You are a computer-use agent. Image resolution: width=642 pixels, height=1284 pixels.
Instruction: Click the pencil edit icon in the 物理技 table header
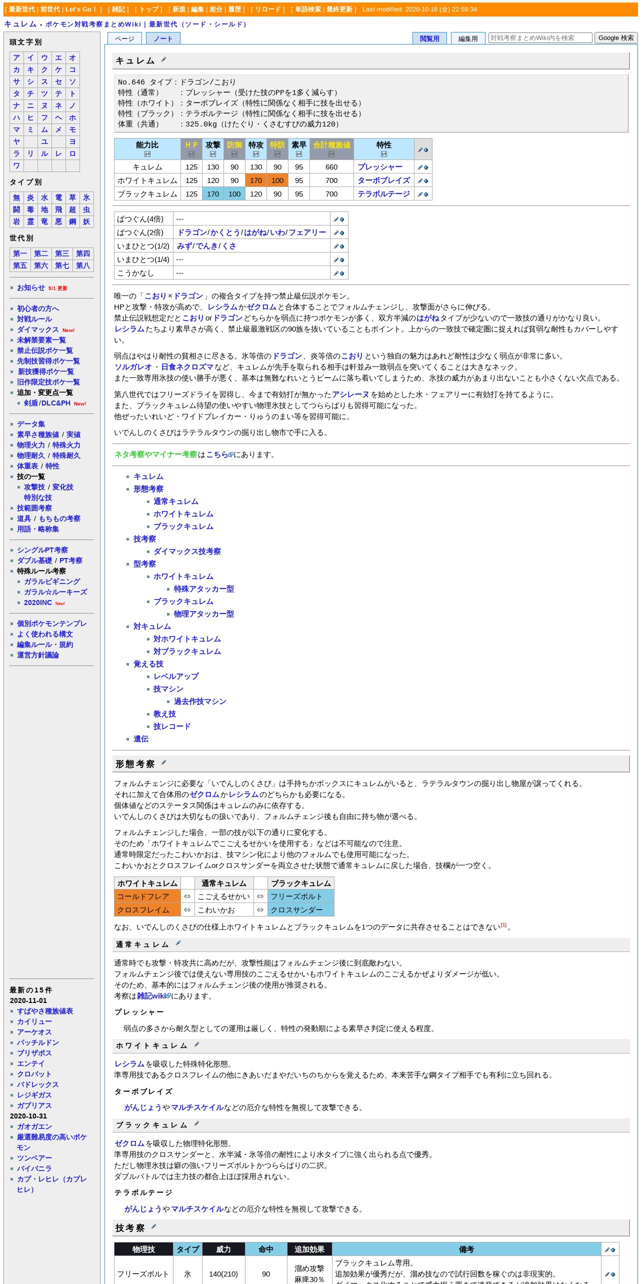(607, 1250)
